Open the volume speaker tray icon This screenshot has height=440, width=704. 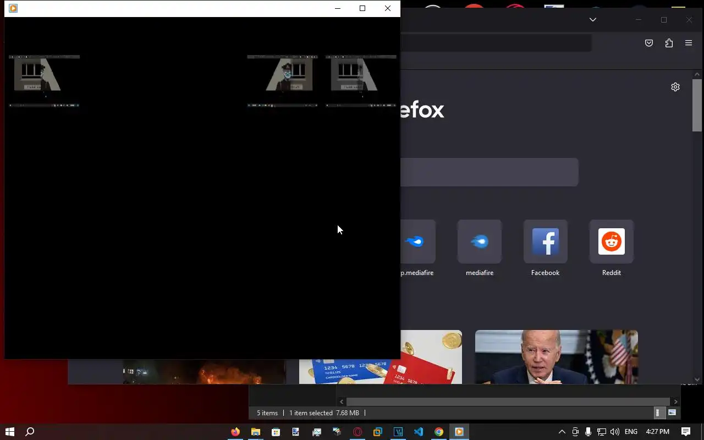coord(615,432)
